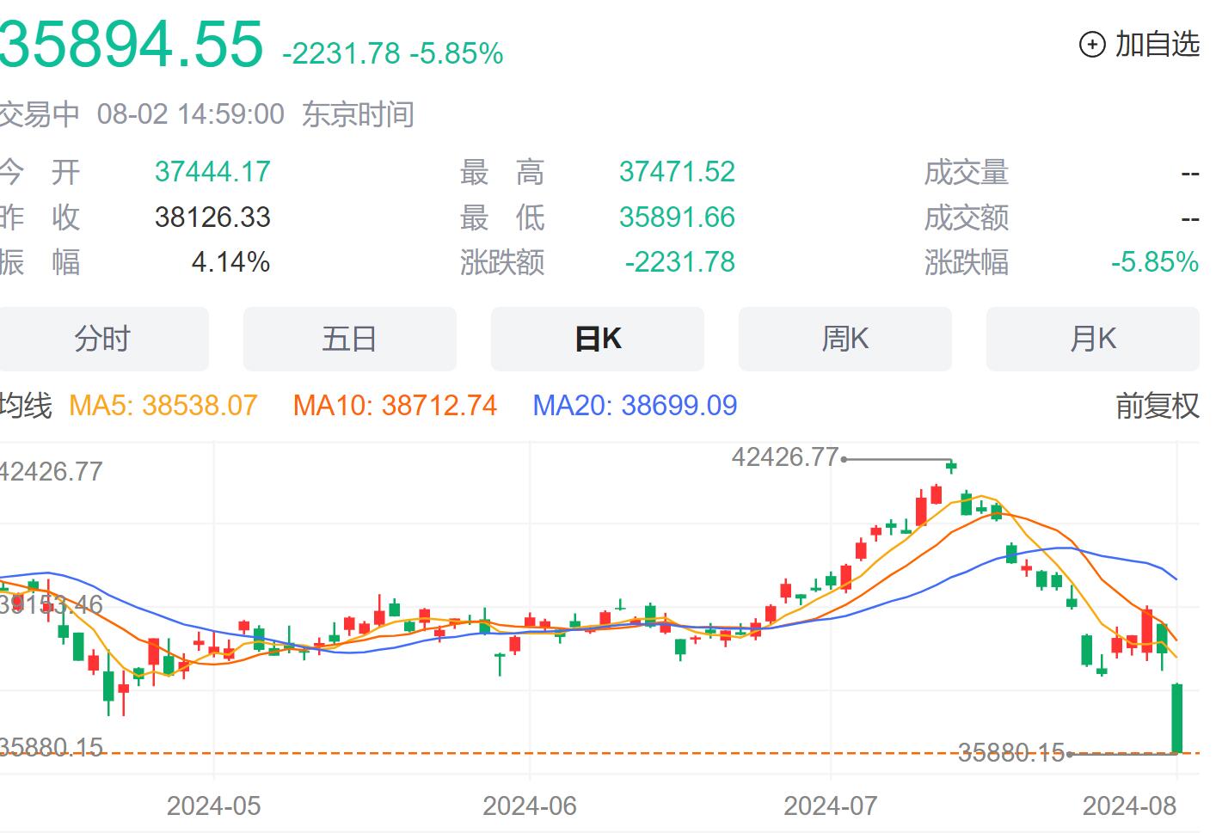Add index to watchlist via 加自选 label

[1157, 44]
